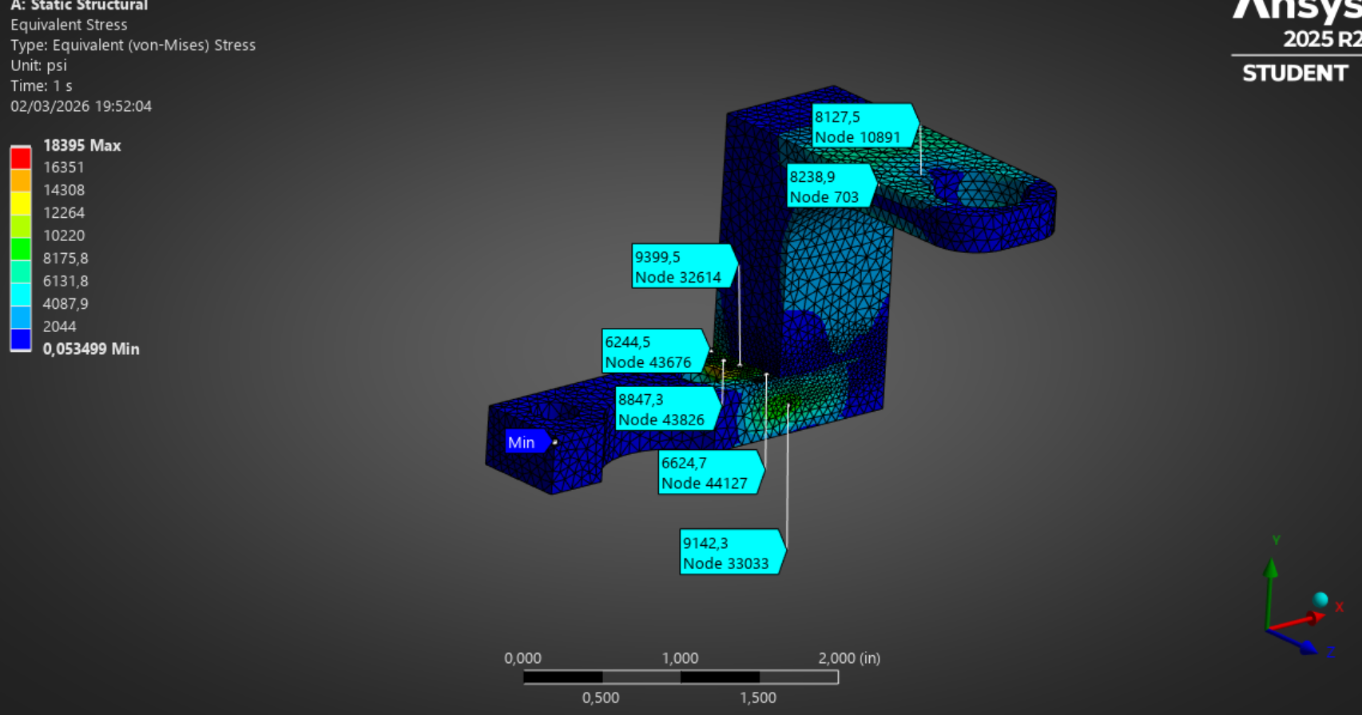Click the 'Type: Equivalent (von-Mises) Stress' line
The height and width of the screenshot is (715, 1362).
(133, 45)
